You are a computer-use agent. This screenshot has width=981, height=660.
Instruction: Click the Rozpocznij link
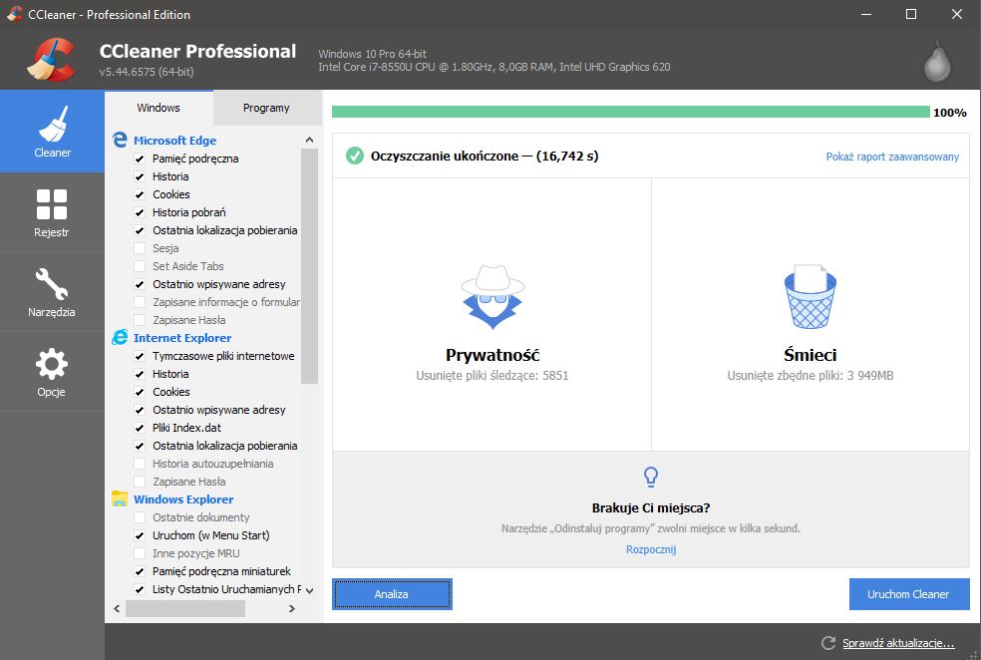(651, 549)
